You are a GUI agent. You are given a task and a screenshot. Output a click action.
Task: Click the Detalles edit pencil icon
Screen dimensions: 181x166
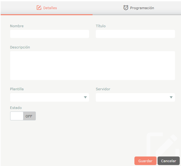(39, 8)
